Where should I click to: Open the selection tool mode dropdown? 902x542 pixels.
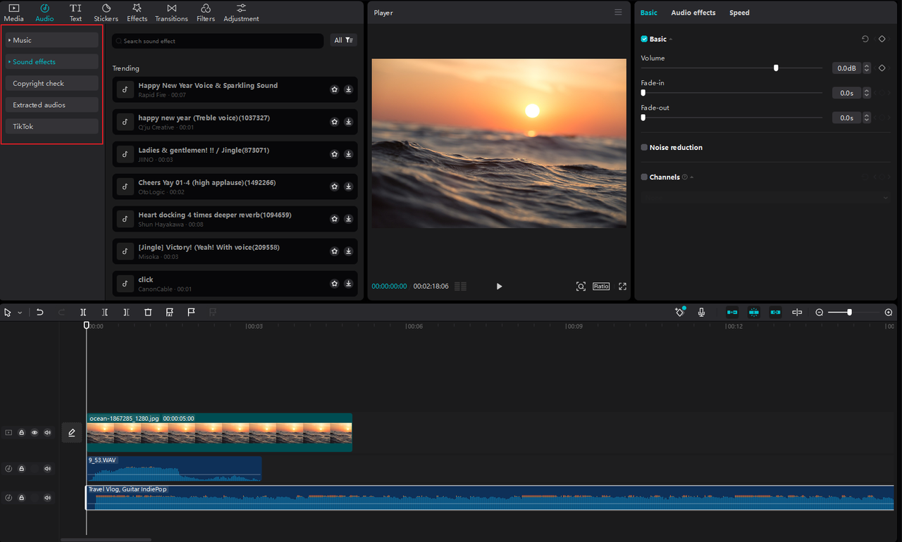20,313
